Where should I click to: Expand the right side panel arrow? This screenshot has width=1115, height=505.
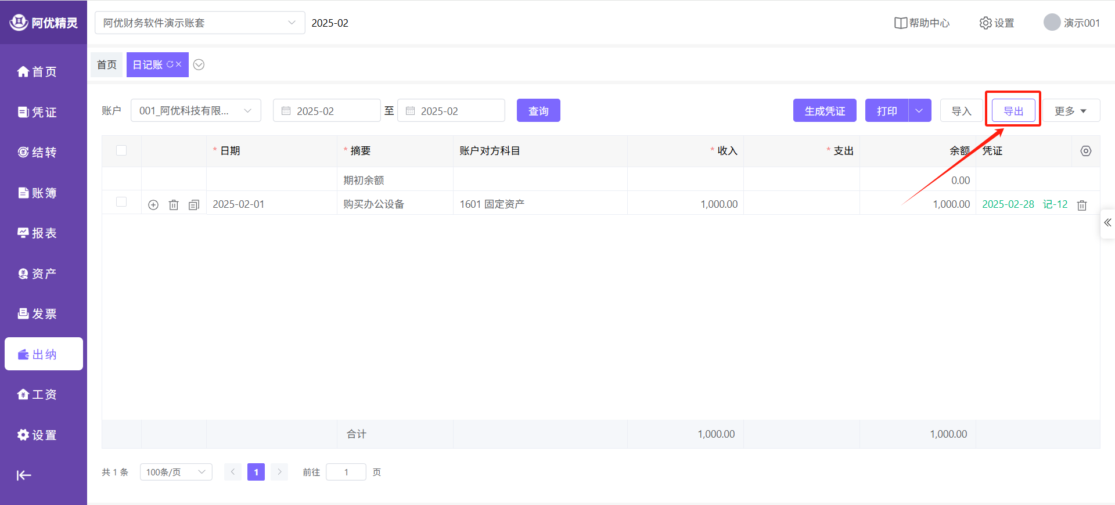[1107, 223]
